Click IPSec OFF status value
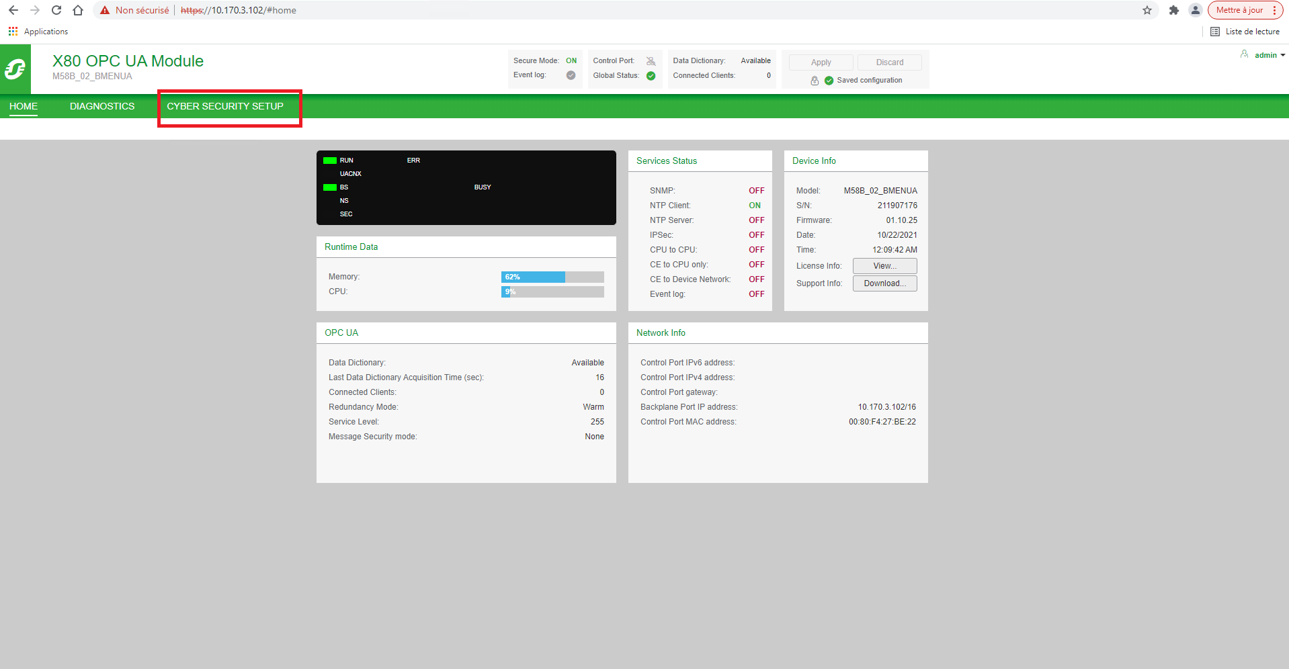 click(757, 235)
